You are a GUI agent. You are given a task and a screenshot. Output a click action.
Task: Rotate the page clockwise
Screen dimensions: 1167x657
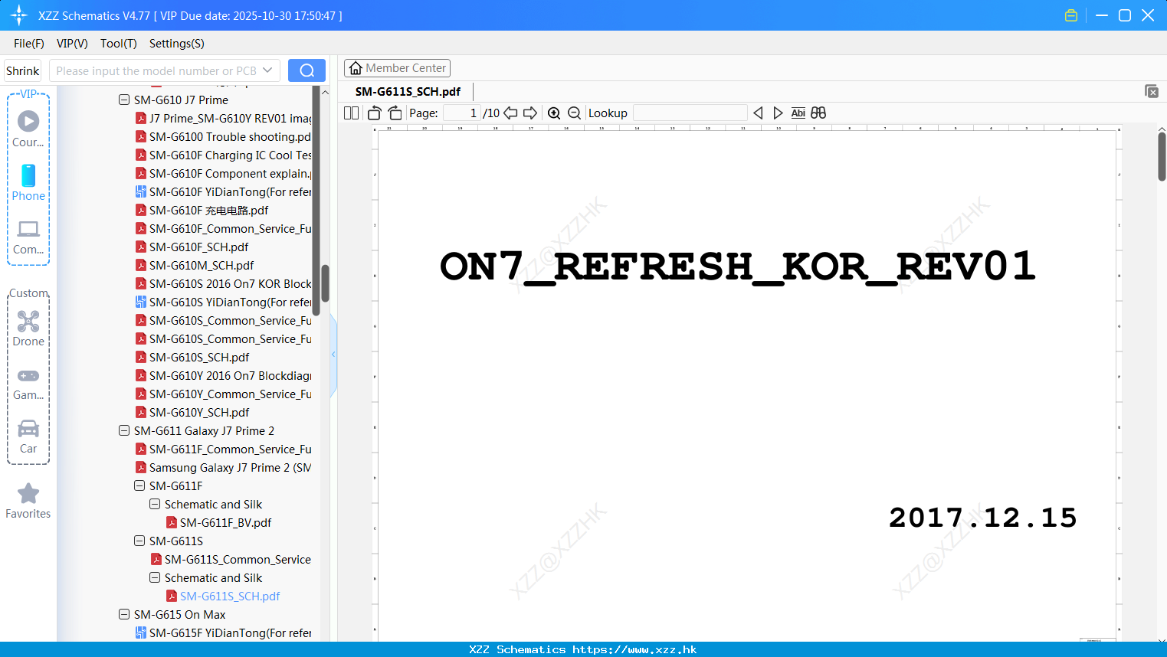pyautogui.click(x=395, y=113)
